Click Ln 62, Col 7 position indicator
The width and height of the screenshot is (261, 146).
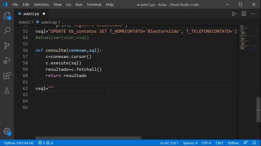pyautogui.click(x=169, y=143)
